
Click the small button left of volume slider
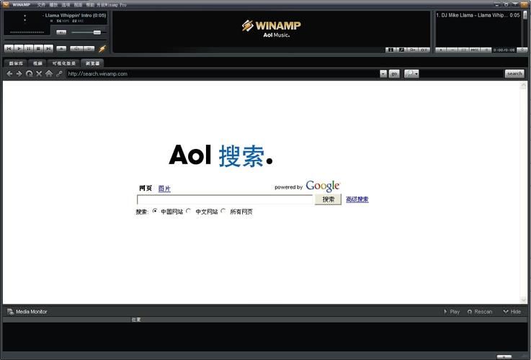tap(61, 32)
